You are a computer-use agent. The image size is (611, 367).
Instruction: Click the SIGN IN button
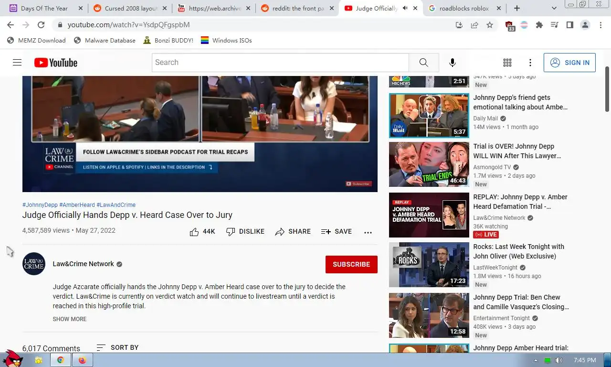pos(569,63)
